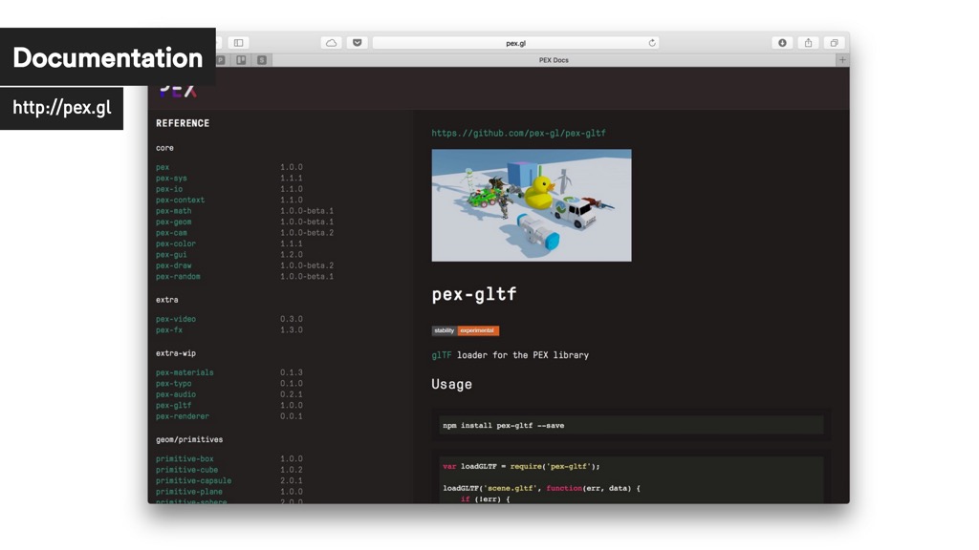The image size is (979, 550).
Task: Open the Share button in toolbar
Action: click(809, 43)
